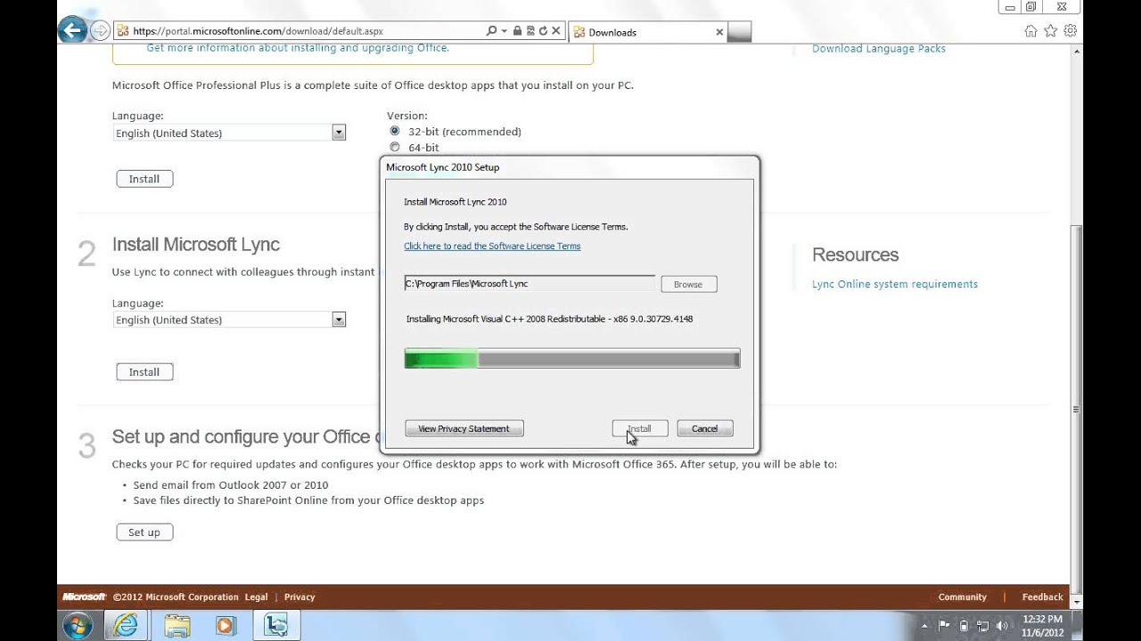Click the volume speaker tray icon
Screen dimensions: 1141x641
tap(1002, 626)
